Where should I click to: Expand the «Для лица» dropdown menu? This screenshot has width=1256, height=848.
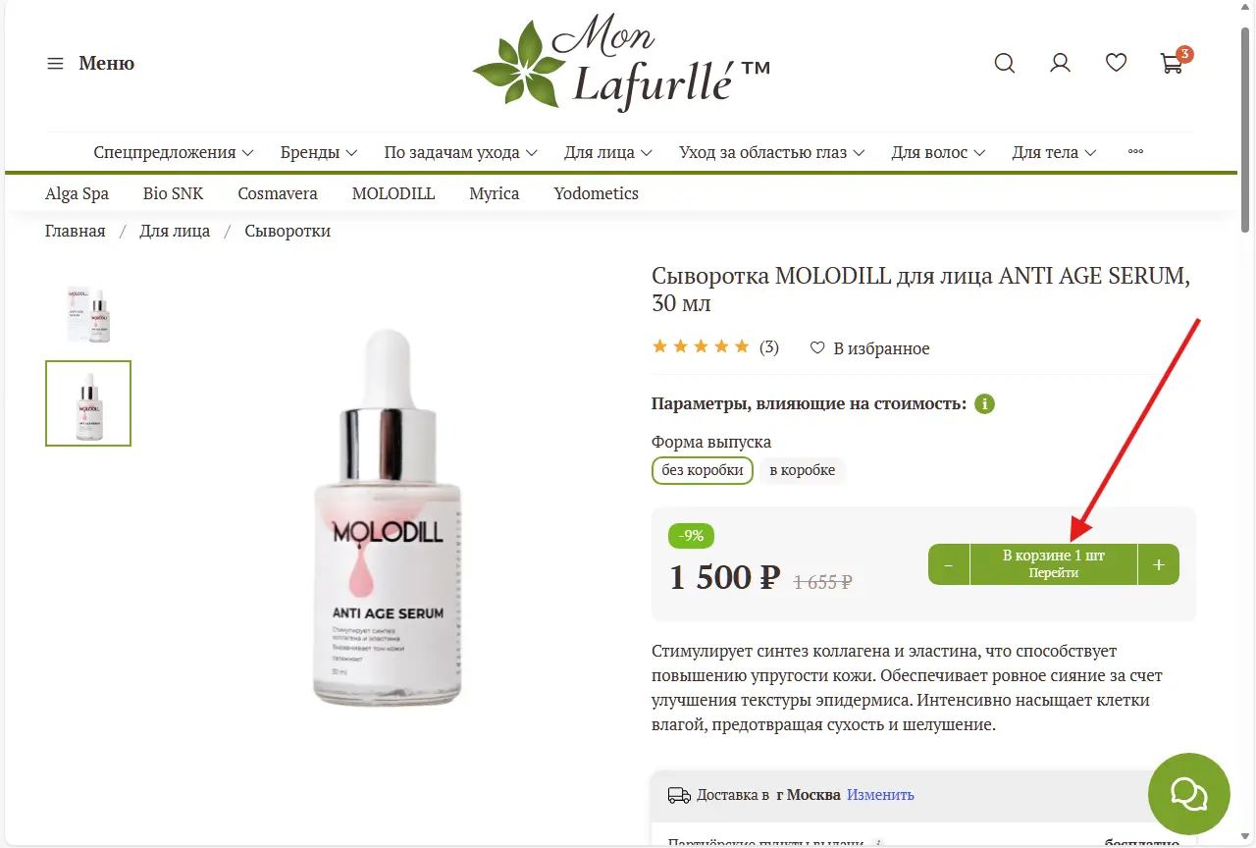pyautogui.click(x=608, y=153)
